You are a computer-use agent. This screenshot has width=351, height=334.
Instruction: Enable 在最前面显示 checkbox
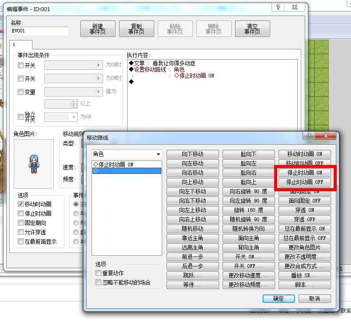[x=20, y=241]
